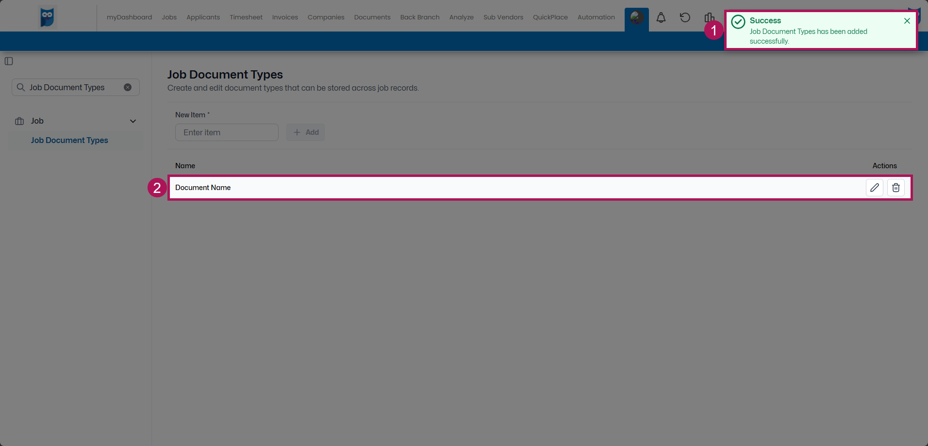This screenshot has width=928, height=446.
Task: Click the Actions column header
Action: click(885, 166)
